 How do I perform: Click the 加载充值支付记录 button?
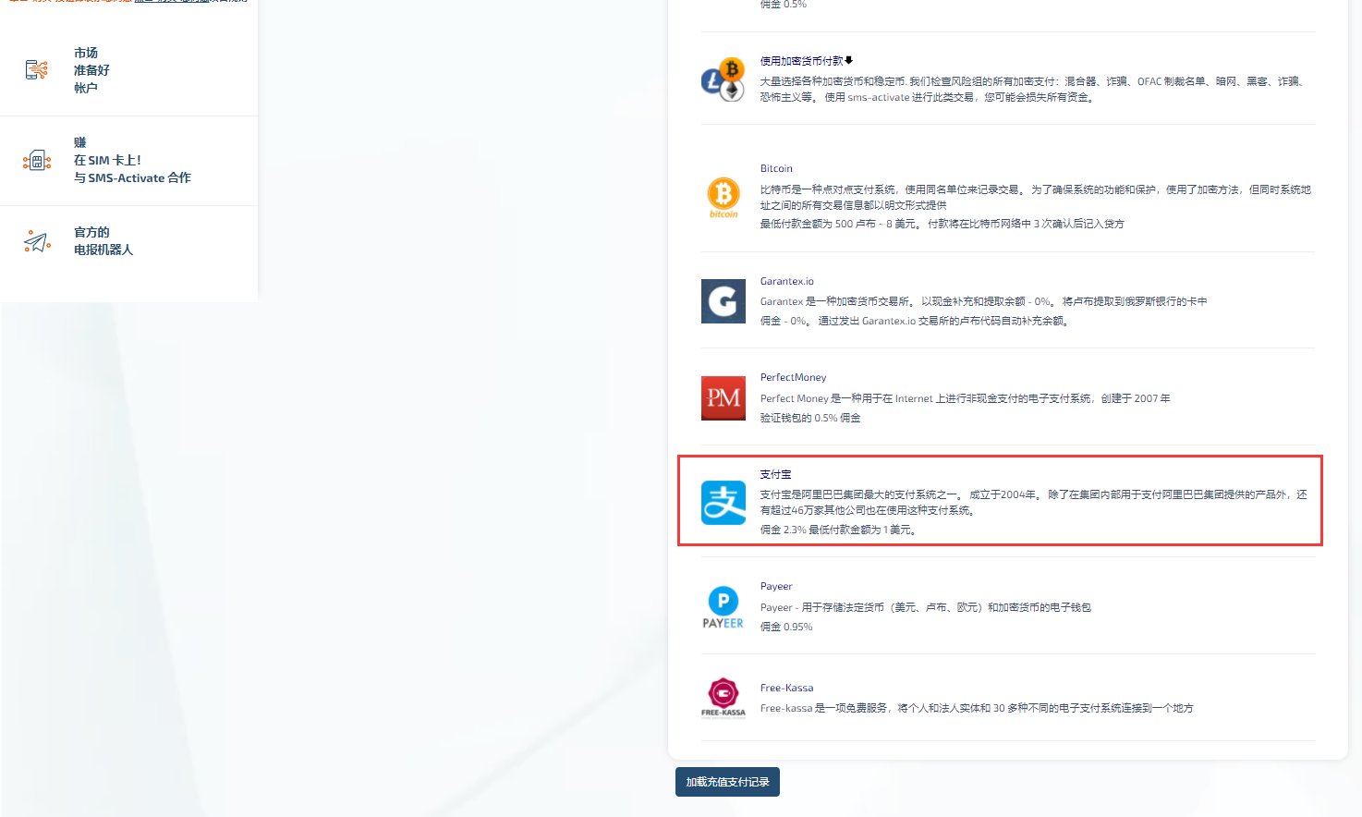click(x=727, y=781)
